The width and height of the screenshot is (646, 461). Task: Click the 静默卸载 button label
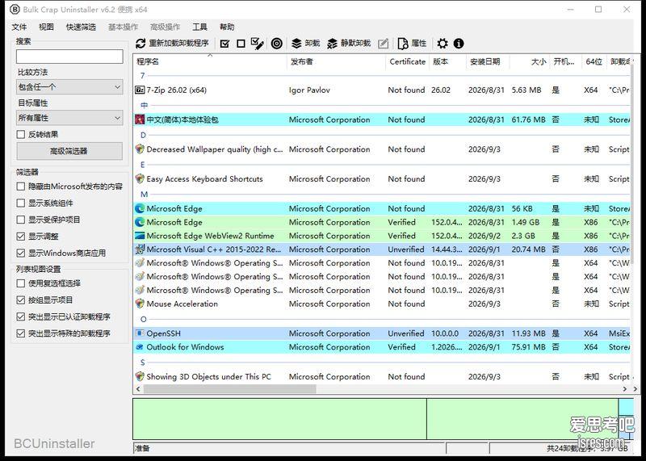355,44
